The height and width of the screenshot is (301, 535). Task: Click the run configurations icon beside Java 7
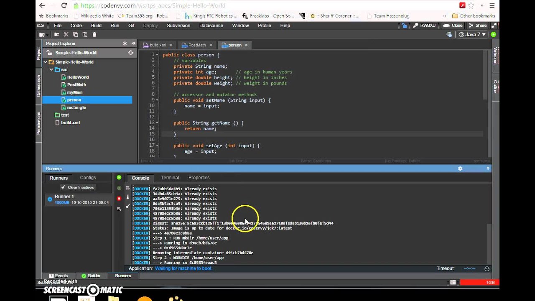(449, 35)
